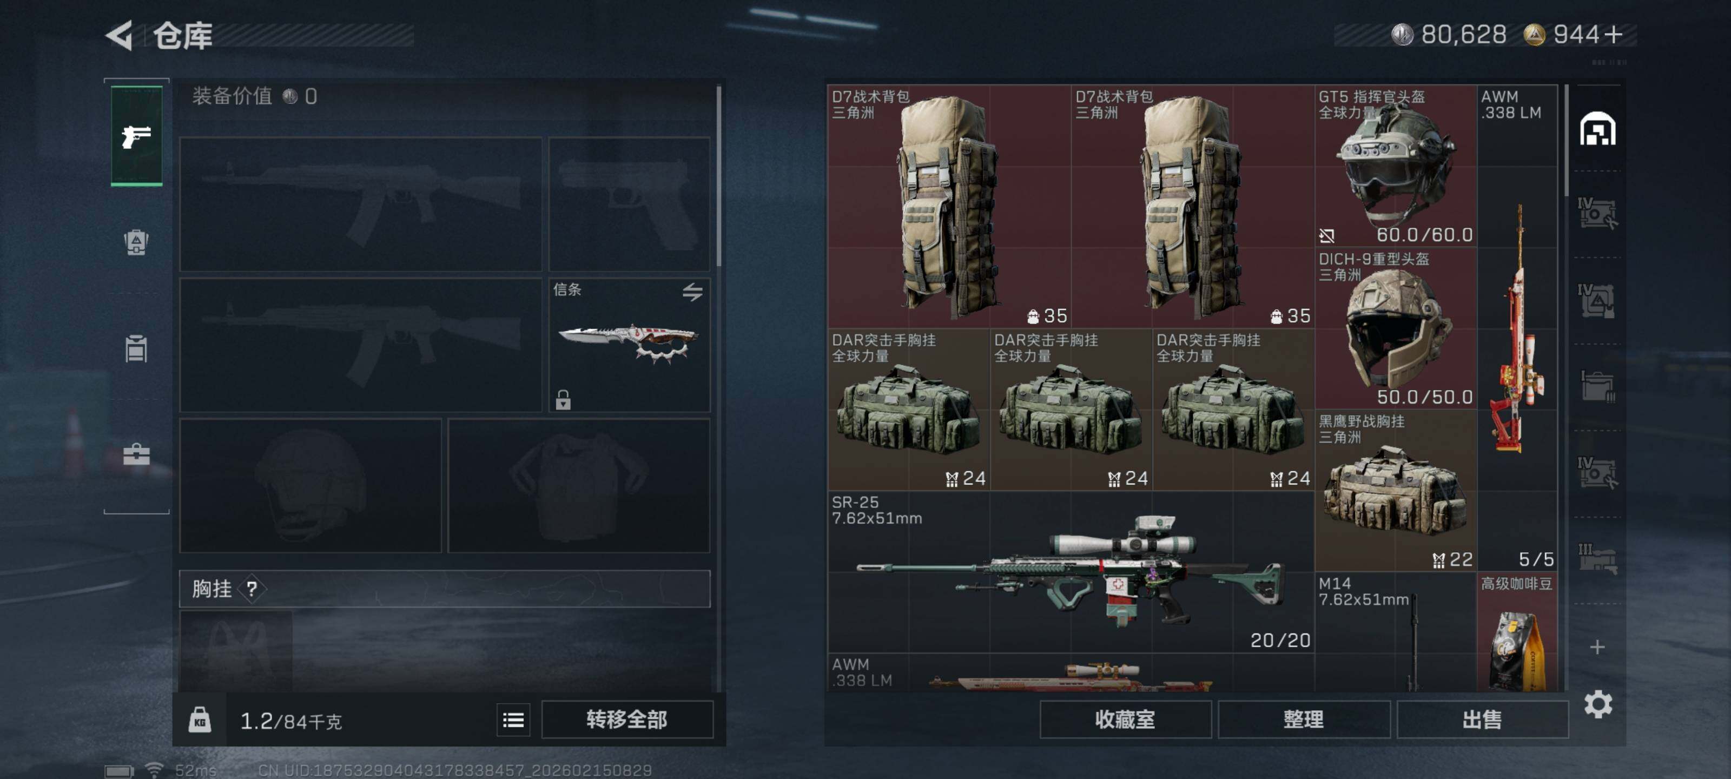
Task: Open the 收藏室 collection room
Action: (x=1126, y=720)
